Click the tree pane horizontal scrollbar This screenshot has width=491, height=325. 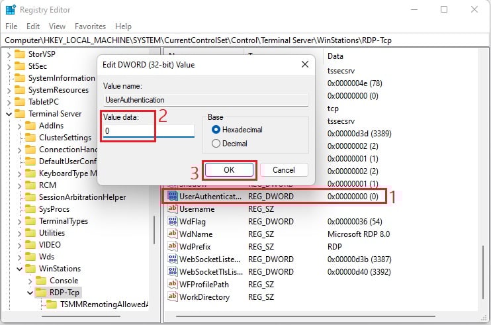pyautogui.click(x=81, y=316)
